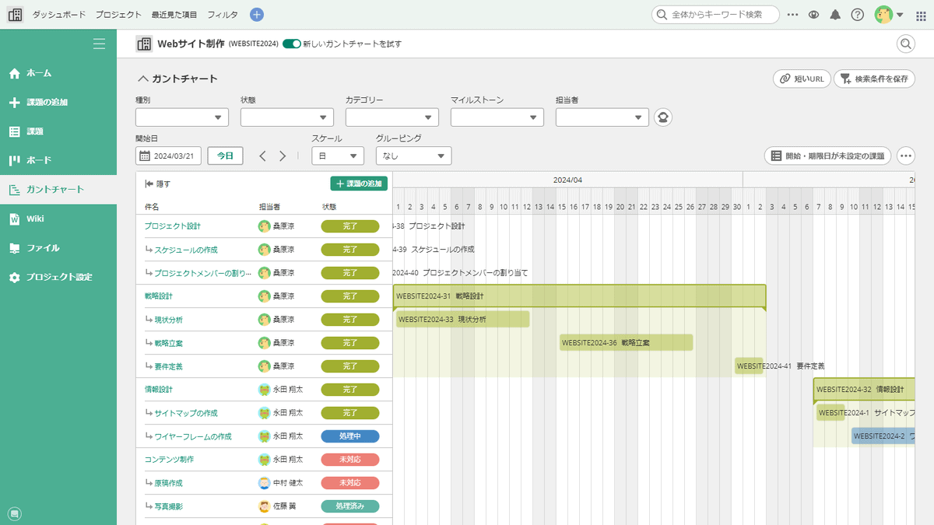This screenshot has width=934, height=525.
Task: Expand the スケール dropdown
Action: coord(337,156)
